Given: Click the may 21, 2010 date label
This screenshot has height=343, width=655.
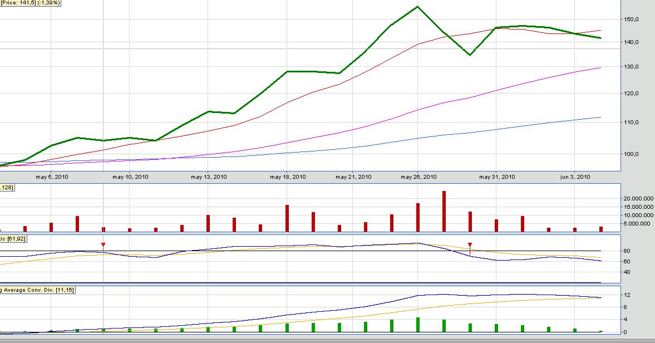Looking at the screenshot, I should 353,177.
